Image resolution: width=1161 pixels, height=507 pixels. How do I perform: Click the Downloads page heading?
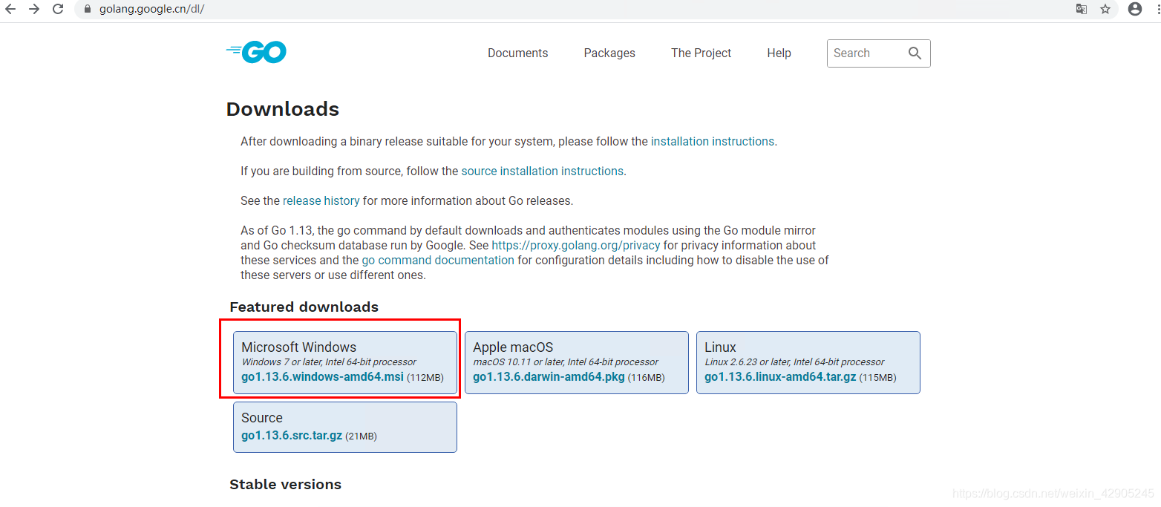pyautogui.click(x=282, y=109)
